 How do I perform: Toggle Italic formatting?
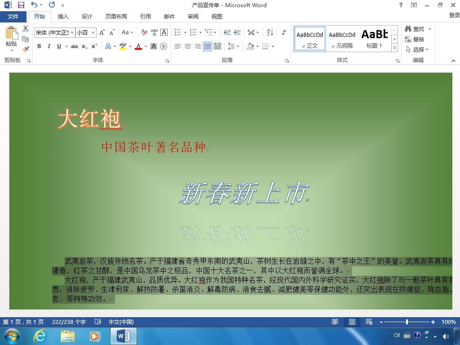(49, 46)
